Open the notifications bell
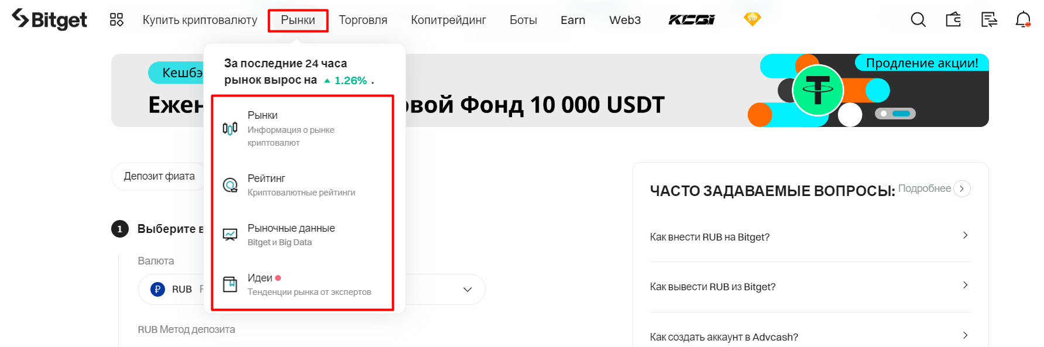Viewport: 1044px width, 347px height. pyautogui.click(x=1023, y=20)
